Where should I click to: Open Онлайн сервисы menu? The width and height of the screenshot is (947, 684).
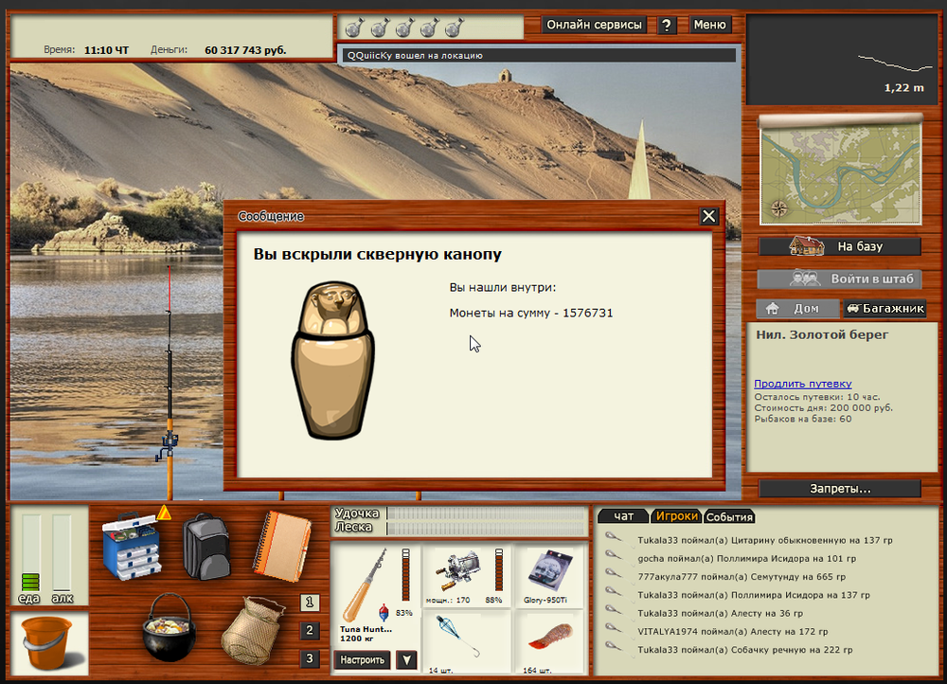594,26
